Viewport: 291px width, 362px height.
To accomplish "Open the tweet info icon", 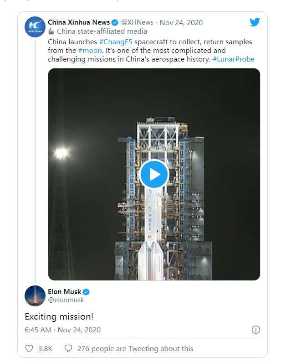I will point(256,330).
